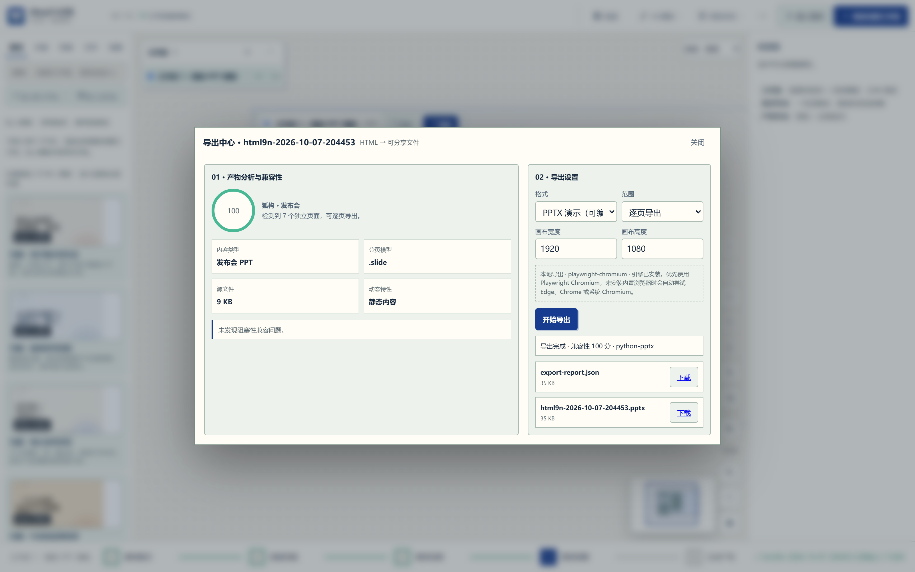The width and height of the screenshot is (915, 572).
Task: Click the 开始导出 button
Action: tap(556, 319)
